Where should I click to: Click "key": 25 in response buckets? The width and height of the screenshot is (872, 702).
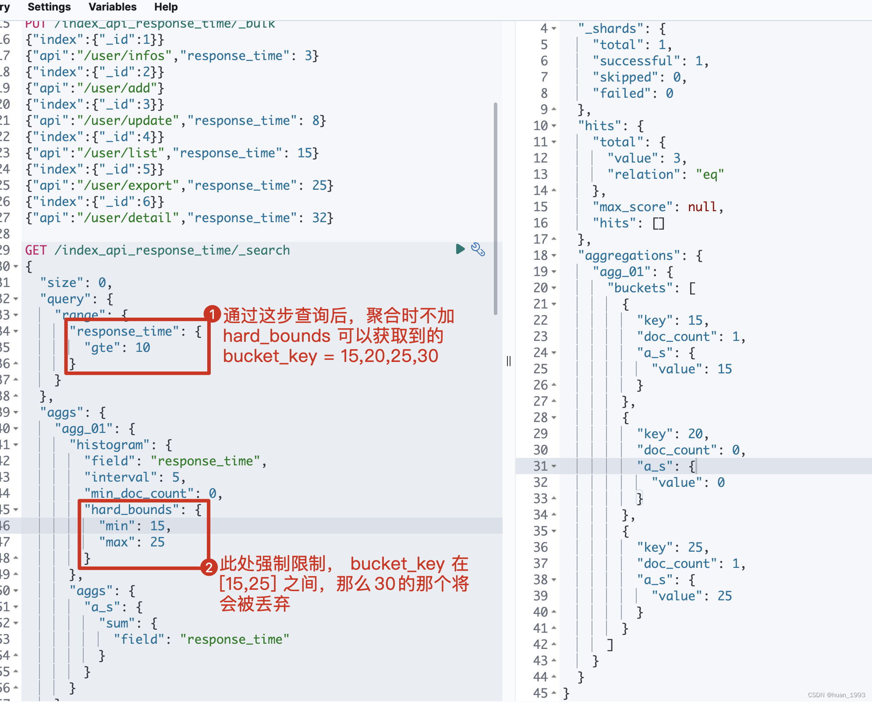tap(673, 547)
